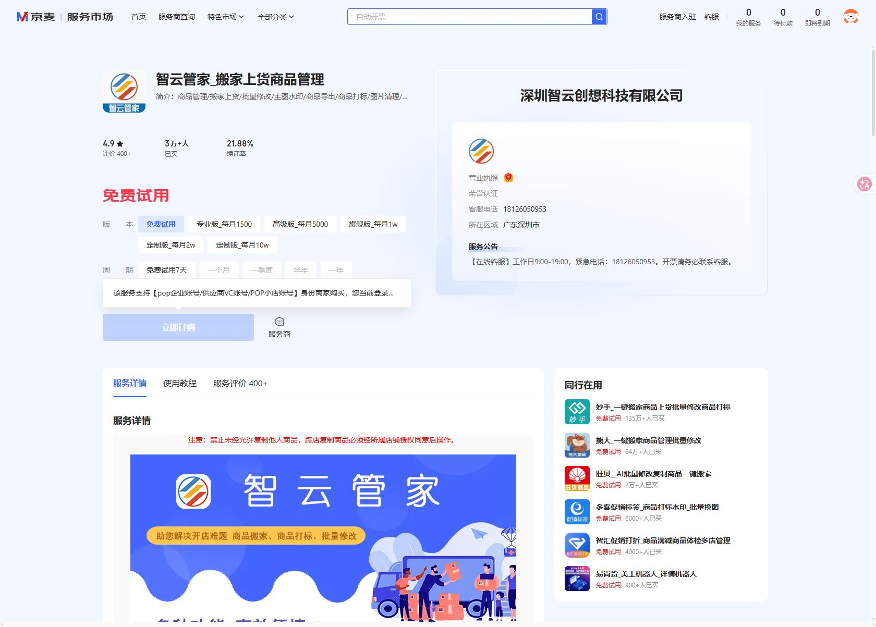Open 妙手_一键搬家商品上货 listing title
Screen dimensions: 876x627
[x=663, y=407]
